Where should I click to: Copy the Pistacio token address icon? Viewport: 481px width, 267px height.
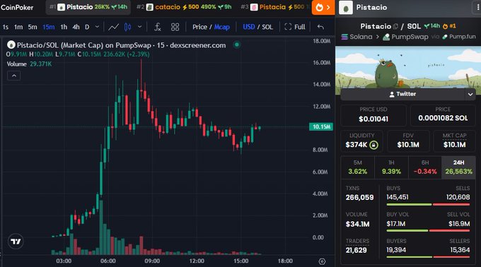tap(396, 27)
